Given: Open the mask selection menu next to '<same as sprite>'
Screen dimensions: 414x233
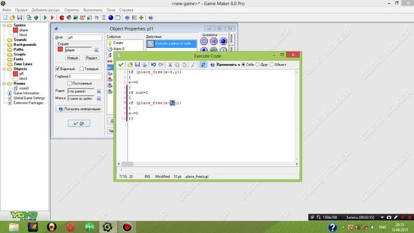Looking at the screenshot, I should point(99,98).
